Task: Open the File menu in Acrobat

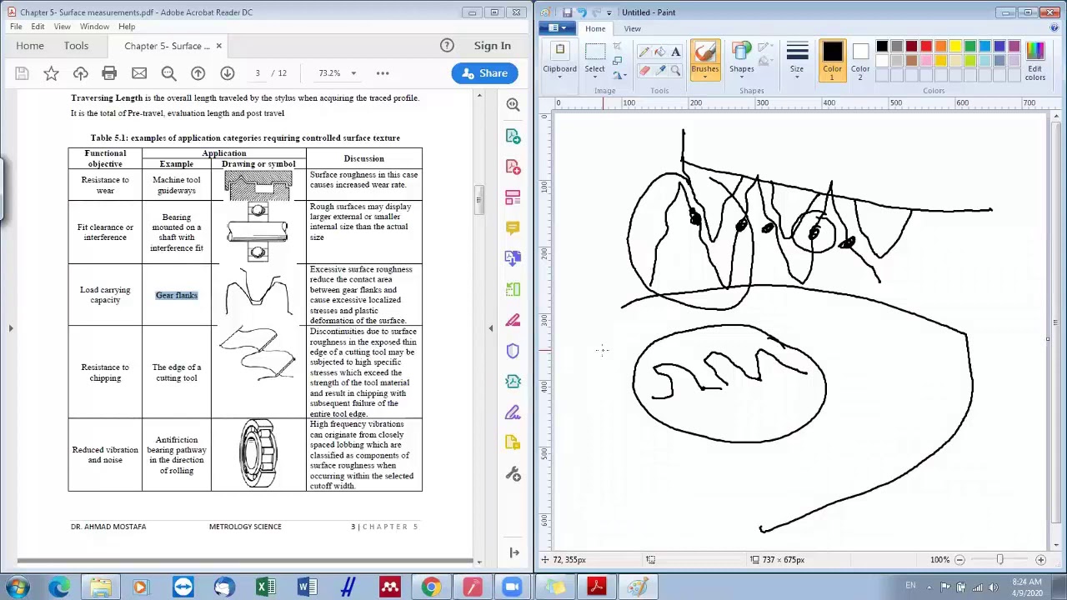Action: [16, 27]
